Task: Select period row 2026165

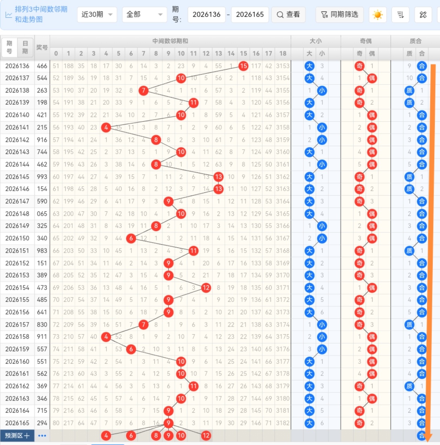Action: (17, 423)
